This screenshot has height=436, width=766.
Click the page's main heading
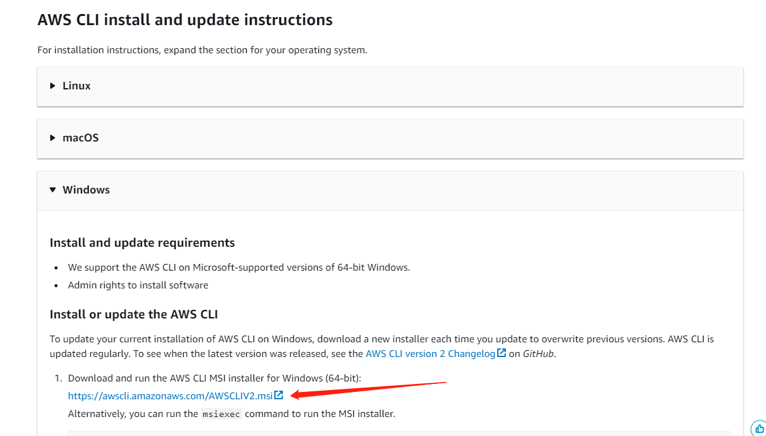[x=185, y=20]
